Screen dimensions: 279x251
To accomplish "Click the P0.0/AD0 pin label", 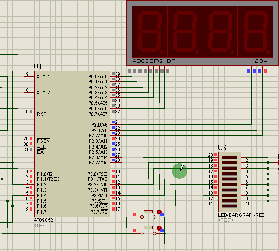I will 98,77.
